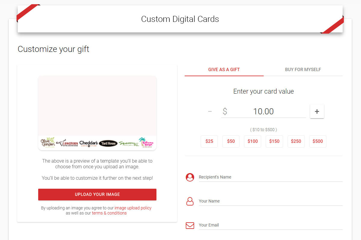The image size is (361, 240).
Task: Open the terms & conditions link
Action: (x=109, y=213)
